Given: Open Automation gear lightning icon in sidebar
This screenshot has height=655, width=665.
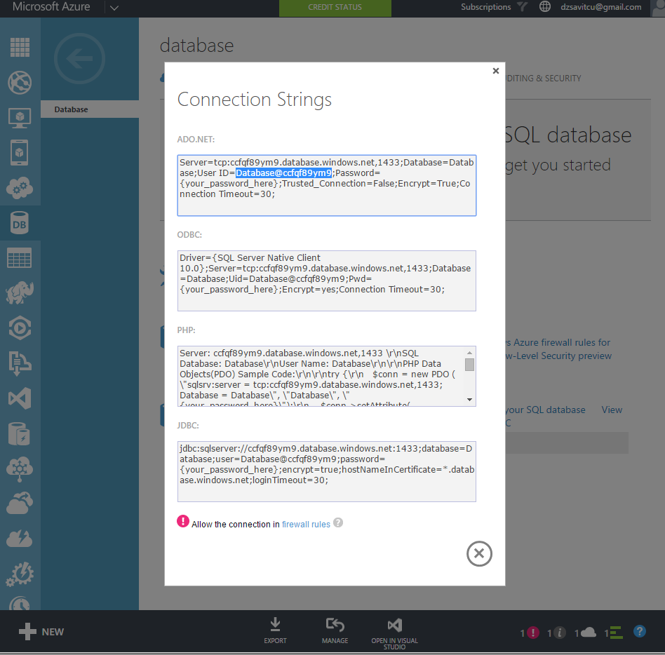Looking at the screenshot, I should click(20, 574).
